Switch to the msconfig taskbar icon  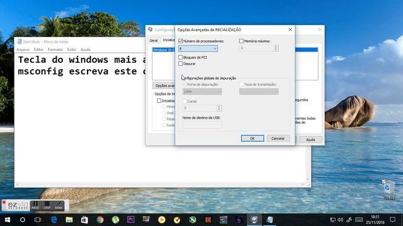[x=254, y=220]
